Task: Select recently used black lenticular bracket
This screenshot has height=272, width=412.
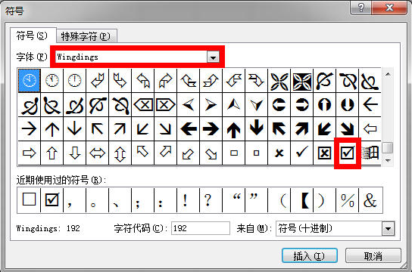Action: click(x=302, y=200)
